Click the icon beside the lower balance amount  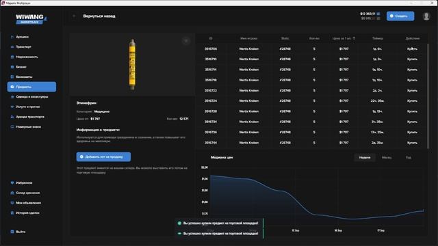pos(378,18)
